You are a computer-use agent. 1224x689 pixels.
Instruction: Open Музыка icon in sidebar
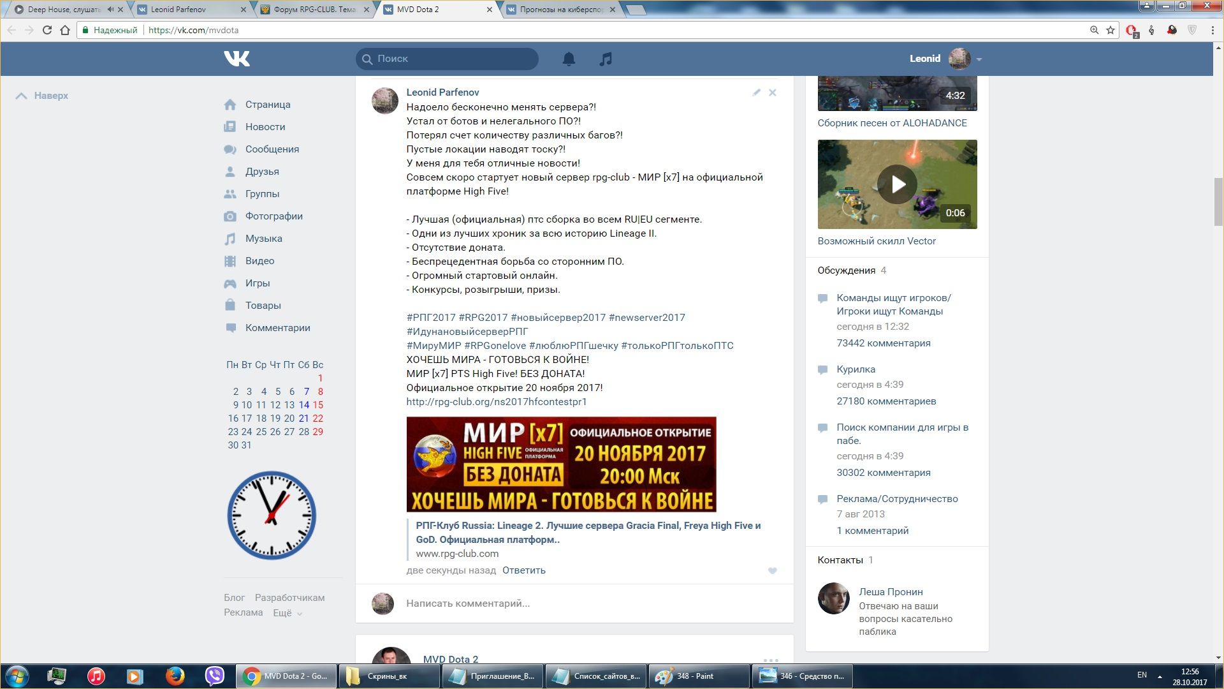[230, 239]
